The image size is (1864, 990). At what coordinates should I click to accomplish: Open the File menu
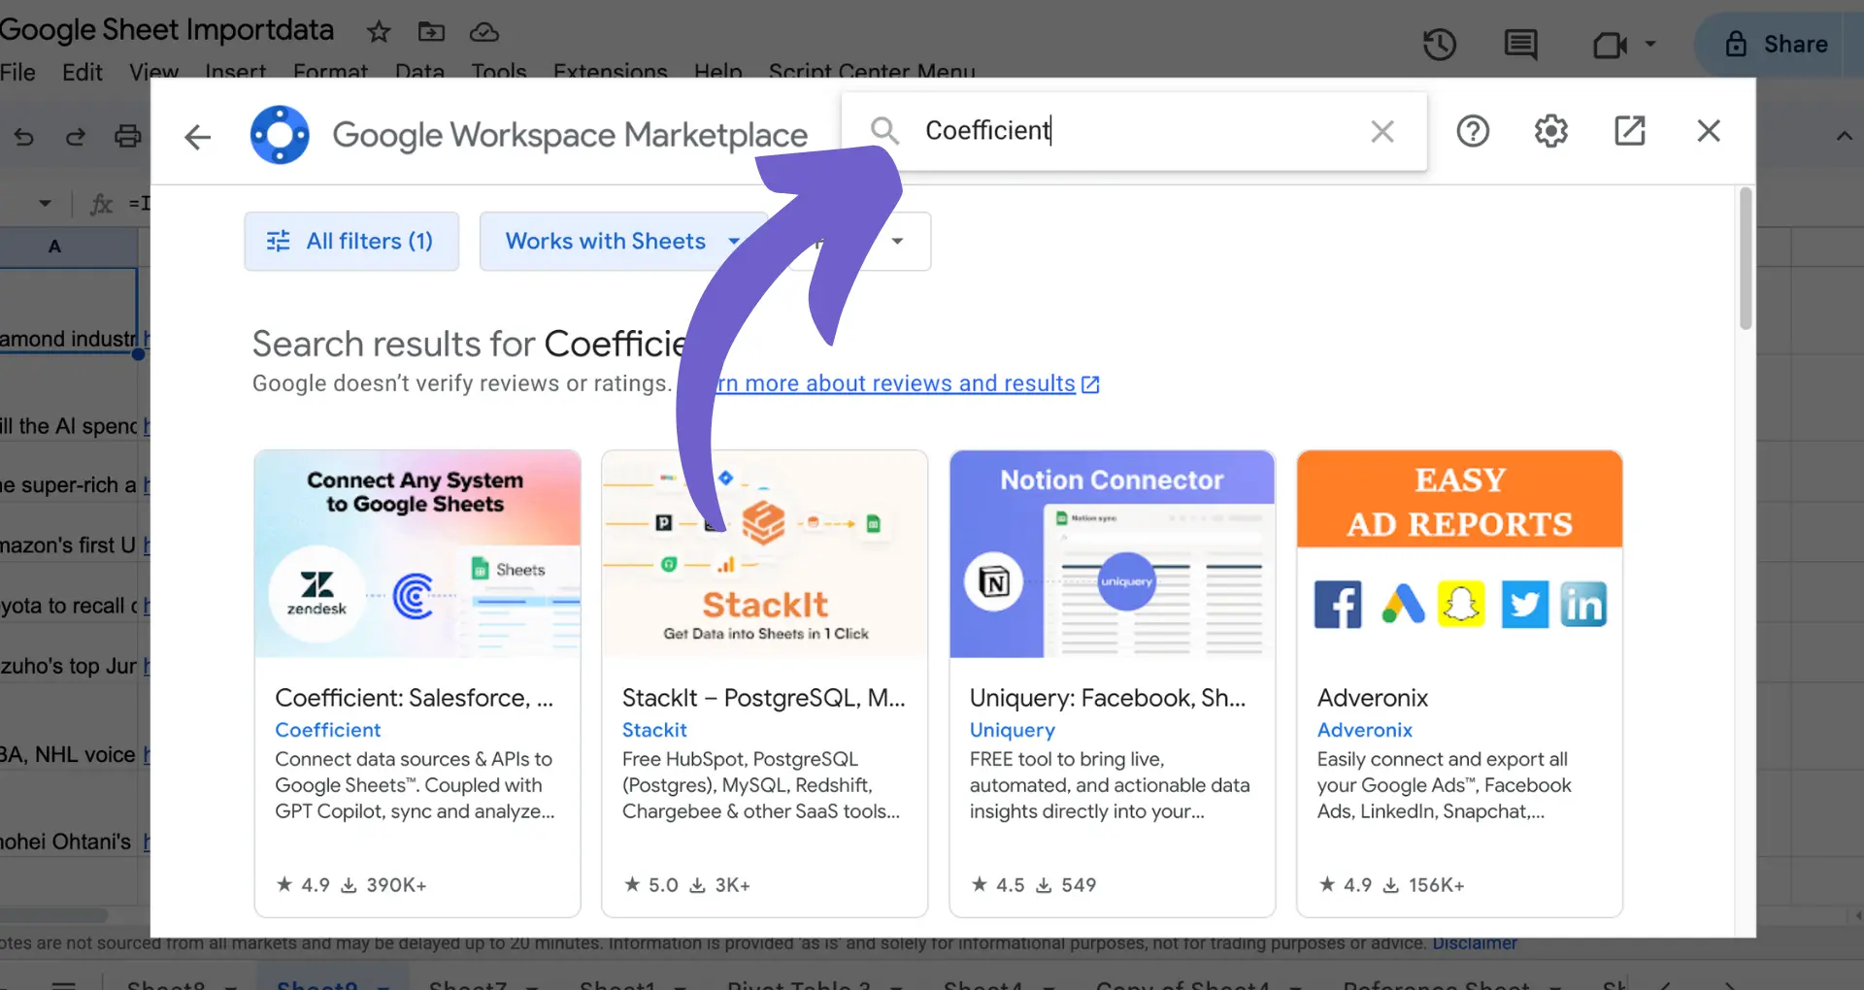point(17,72)
